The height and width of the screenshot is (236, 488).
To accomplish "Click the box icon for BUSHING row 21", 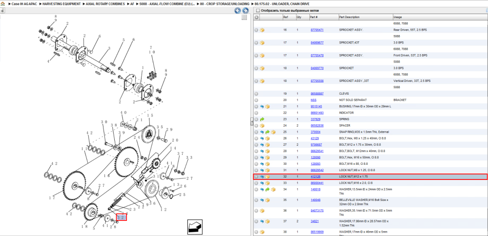I will [x=267, y=107].
